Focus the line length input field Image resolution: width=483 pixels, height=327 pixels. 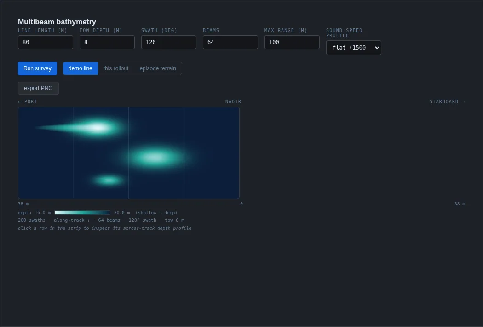(x=45, y=42)
